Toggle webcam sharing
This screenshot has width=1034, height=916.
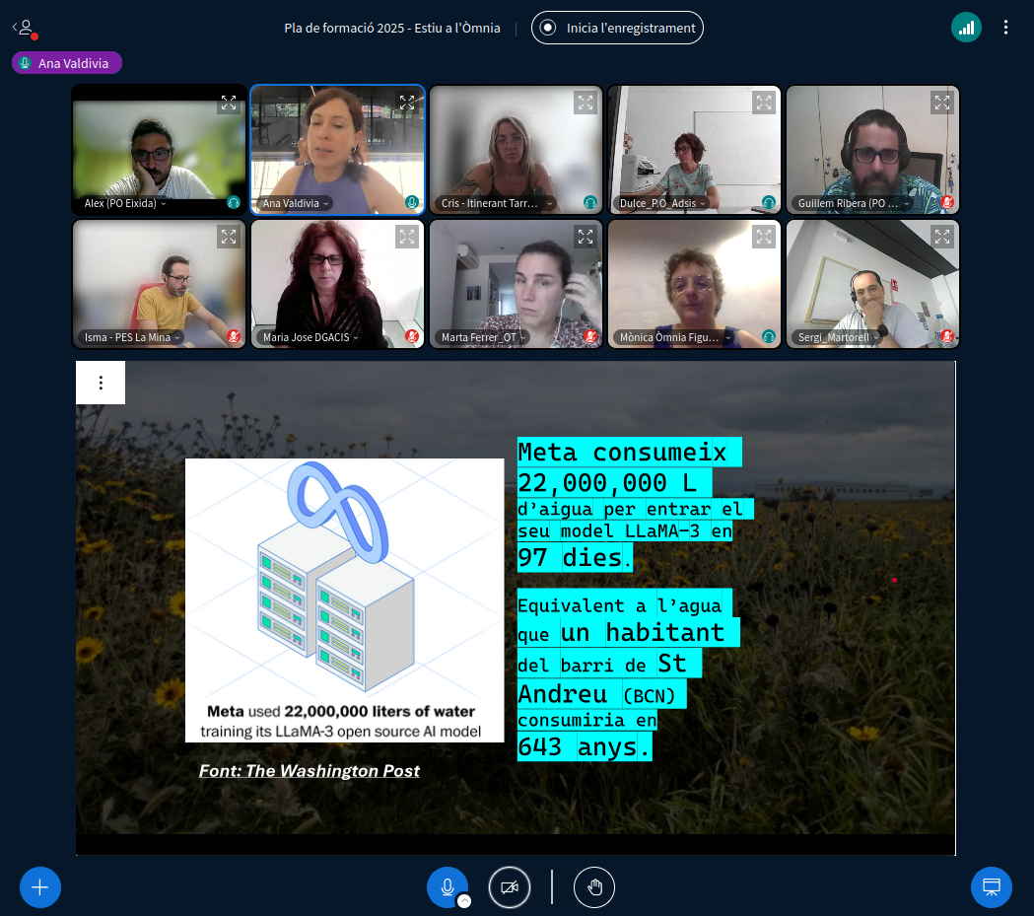click(509, 887)
